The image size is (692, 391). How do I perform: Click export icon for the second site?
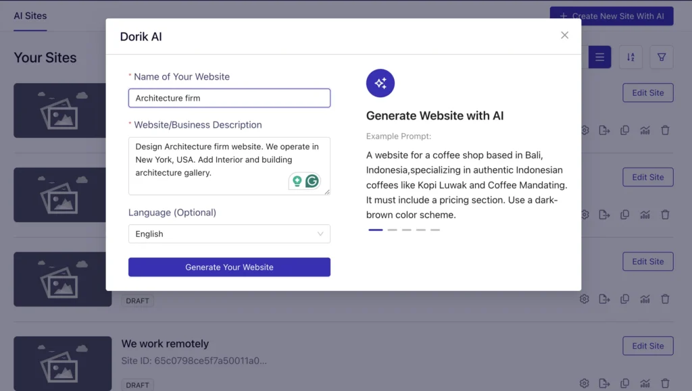pyautogui.click(x=604, y=214)
